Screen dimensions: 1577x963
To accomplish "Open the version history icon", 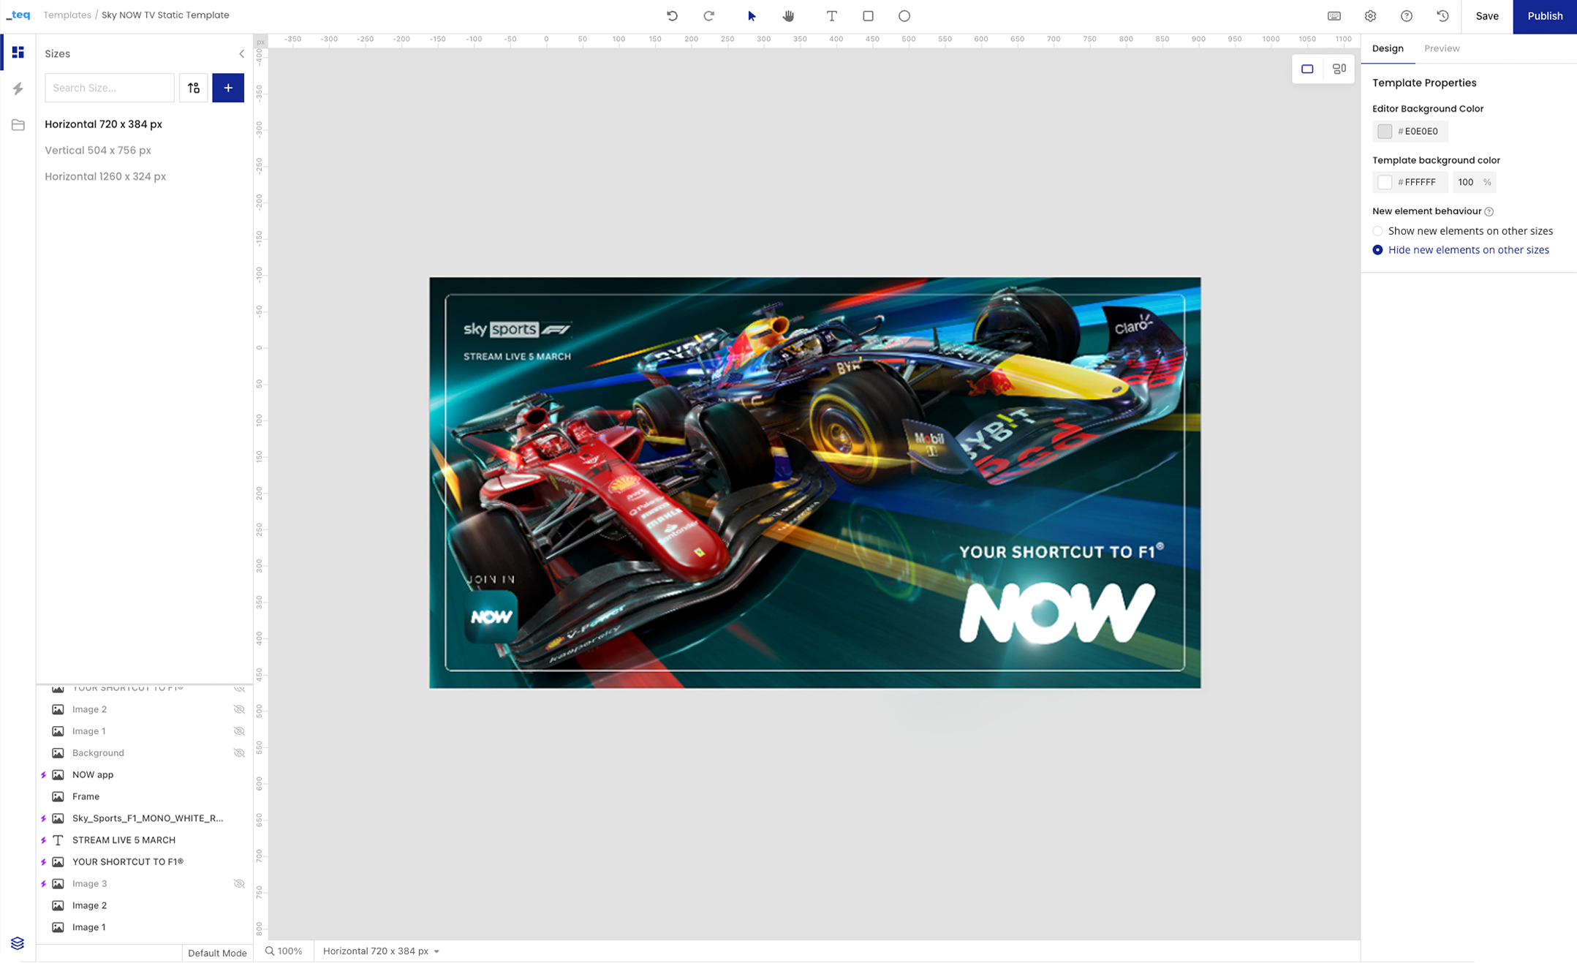I will pyautogui.click(x=1442, y=15).
